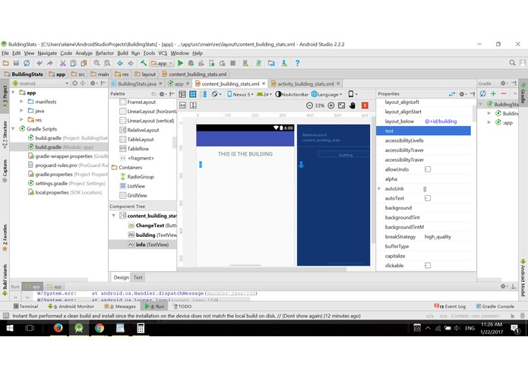This screenshot has height=375, width=528.
Task: Open Help question mark icon
Action: [x=297, y=63]
